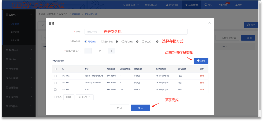Click help icon next to 变化存储

pyautogui.click(x=137, y=42)
